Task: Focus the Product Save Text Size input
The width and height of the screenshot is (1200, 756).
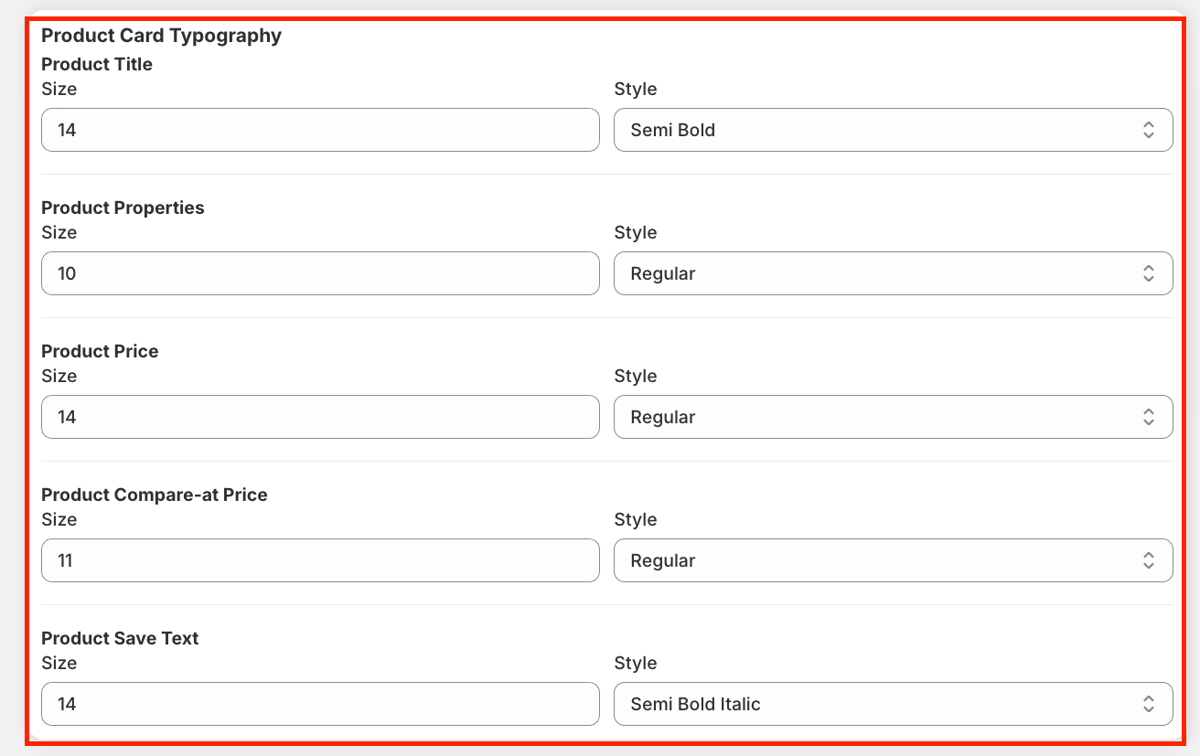Action: click(x=320, y=704)
